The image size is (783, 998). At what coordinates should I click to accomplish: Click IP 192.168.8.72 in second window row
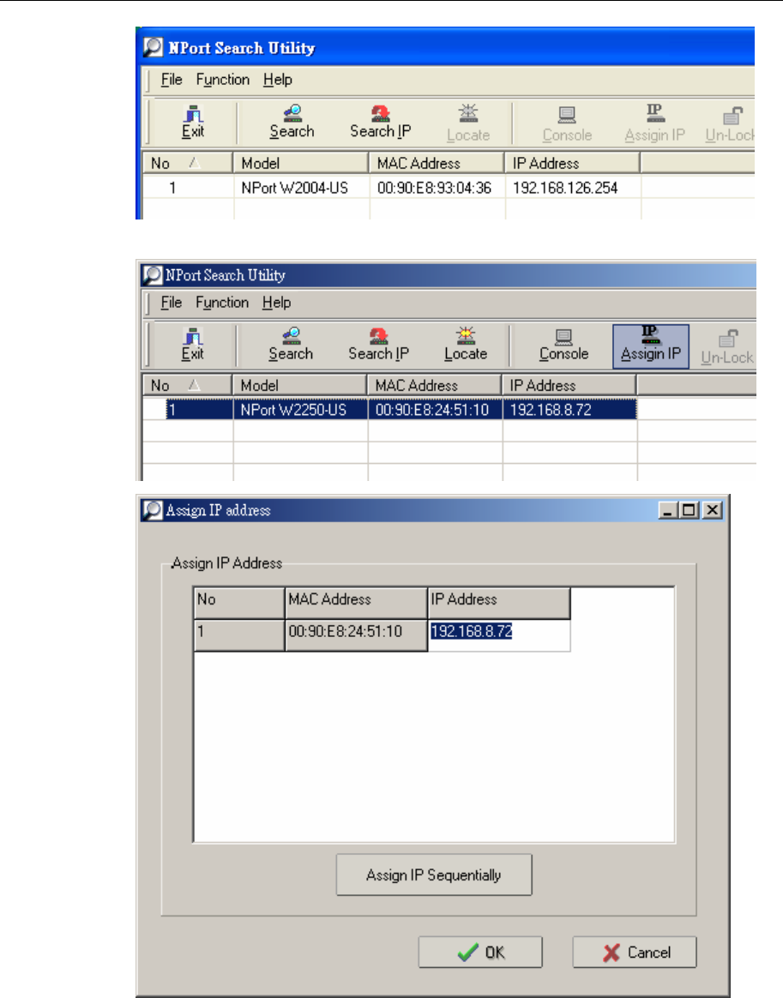[570, 409]
